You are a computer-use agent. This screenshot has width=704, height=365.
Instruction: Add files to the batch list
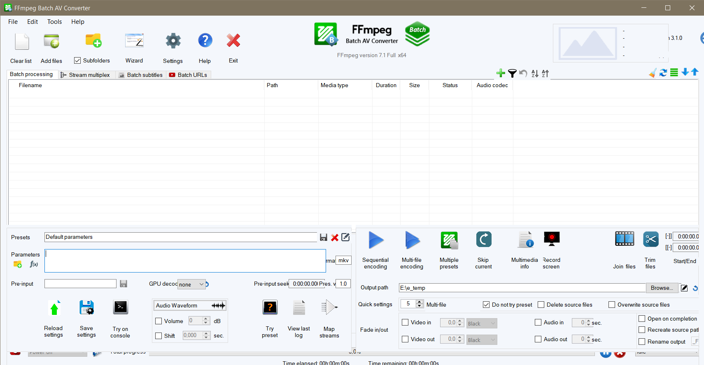(51, 42)
